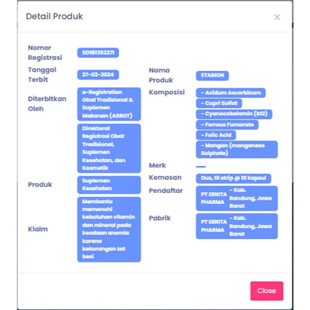This screenshot has height=310, width=310.
Task: Select the Pendaftar PT ERRITA PHARMA badge
Action: (237, 198)
